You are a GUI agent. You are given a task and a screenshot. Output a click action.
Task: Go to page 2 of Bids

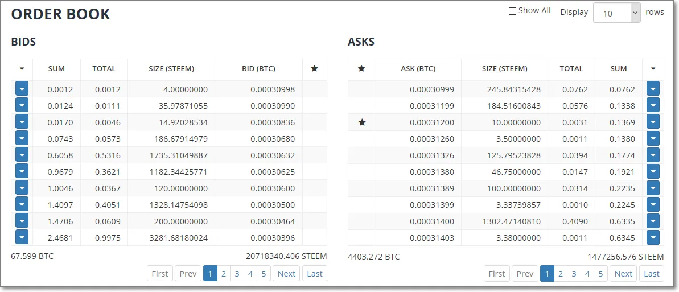(224, 274)
